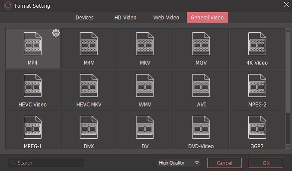Pick the WMV format icon
The image size is (292, 171).
145,85
